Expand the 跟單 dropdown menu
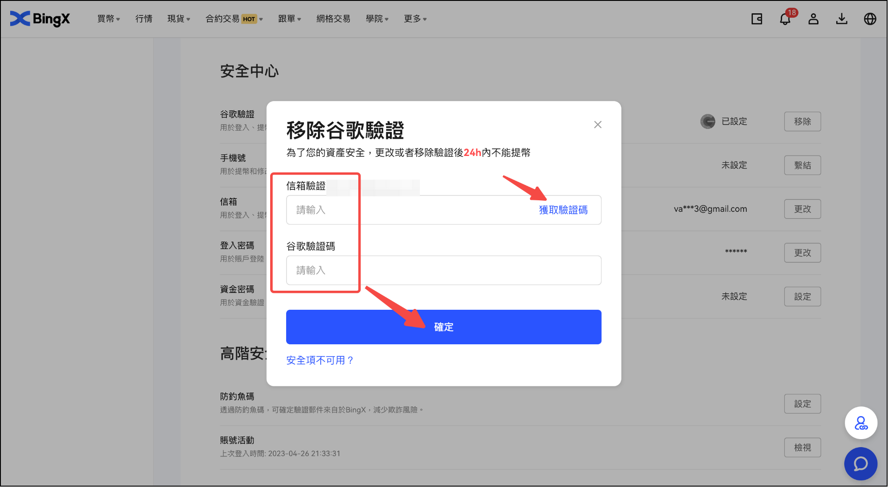This screenshot has height=487, width=888. point(290,19)
